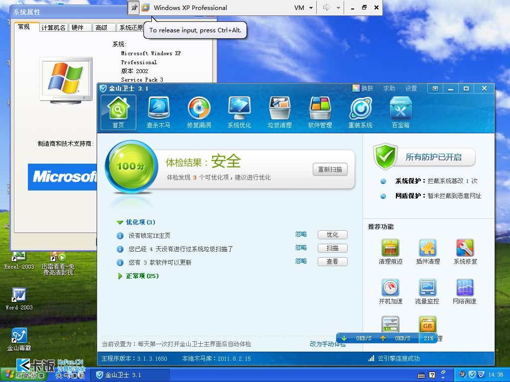
Task: Open the 设置 settings menu
Action: [411, 89]
